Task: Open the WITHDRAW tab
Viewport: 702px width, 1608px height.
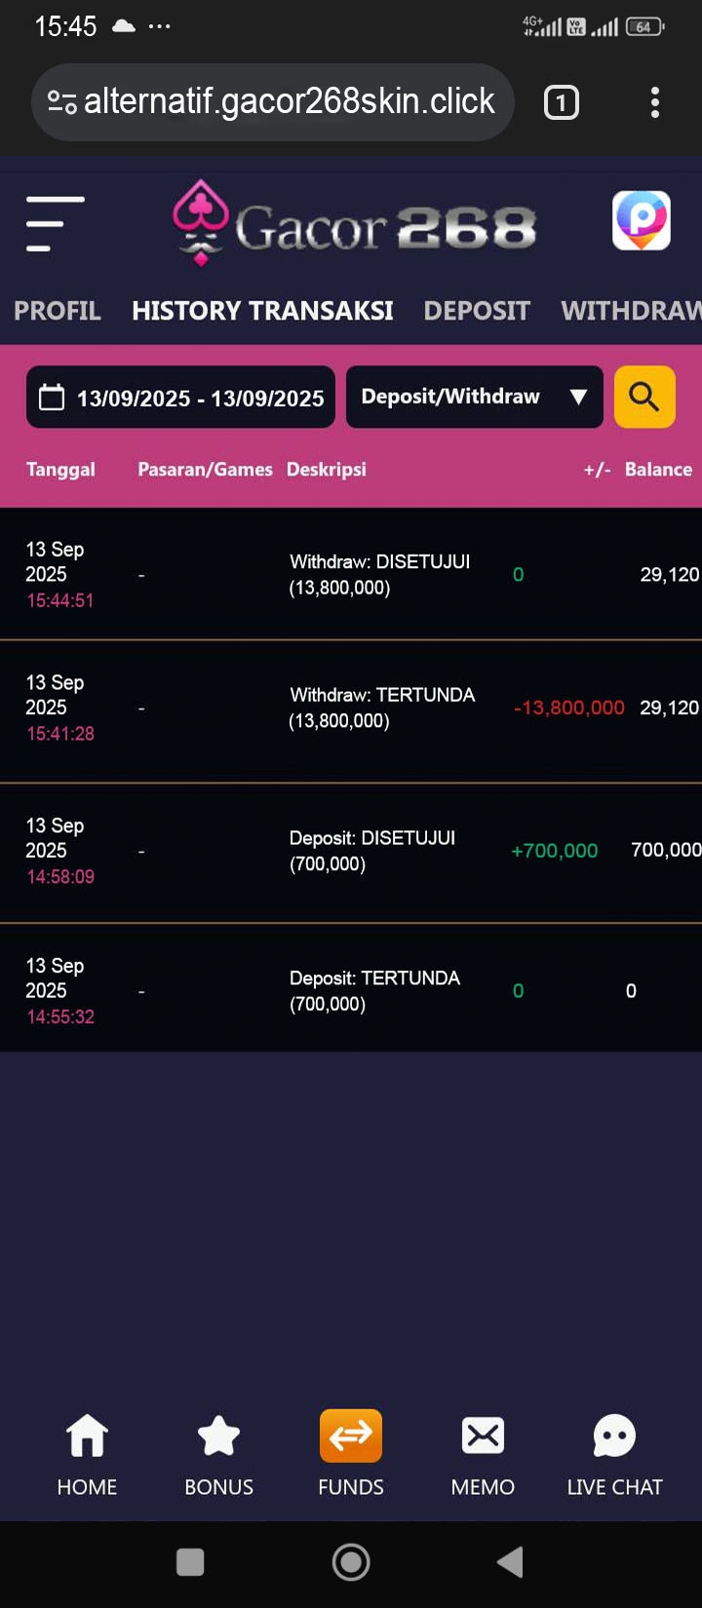Action: (630, 311)
